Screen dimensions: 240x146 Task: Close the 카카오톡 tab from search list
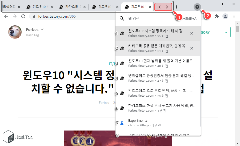click(x=192, y=48)
